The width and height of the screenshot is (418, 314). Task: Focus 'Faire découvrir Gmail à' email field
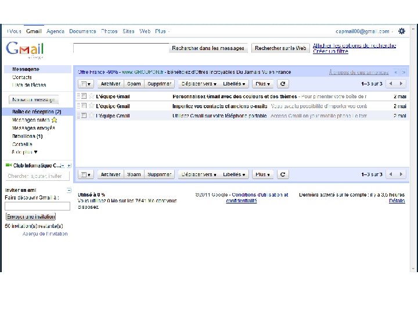coord(37,206)
